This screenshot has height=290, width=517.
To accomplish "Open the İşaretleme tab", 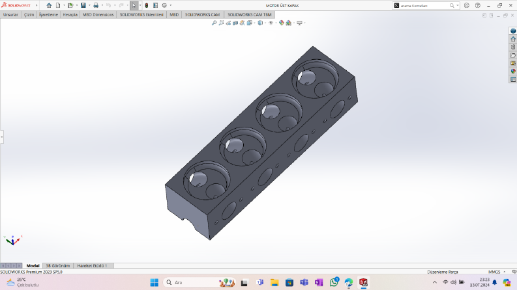I will pyautogui.click(x=48, y=15).
